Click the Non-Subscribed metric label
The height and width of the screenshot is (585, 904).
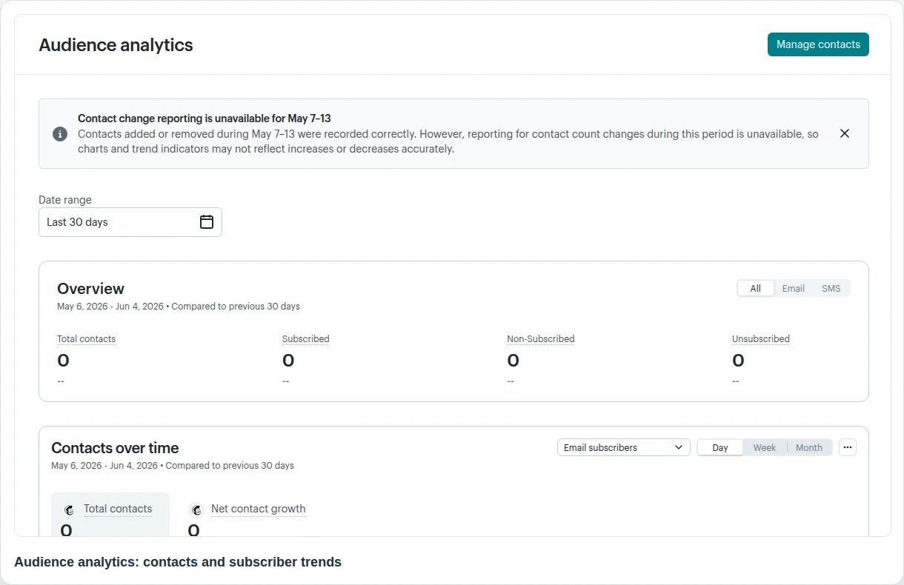pyautogui.click(x=541, y=339)
